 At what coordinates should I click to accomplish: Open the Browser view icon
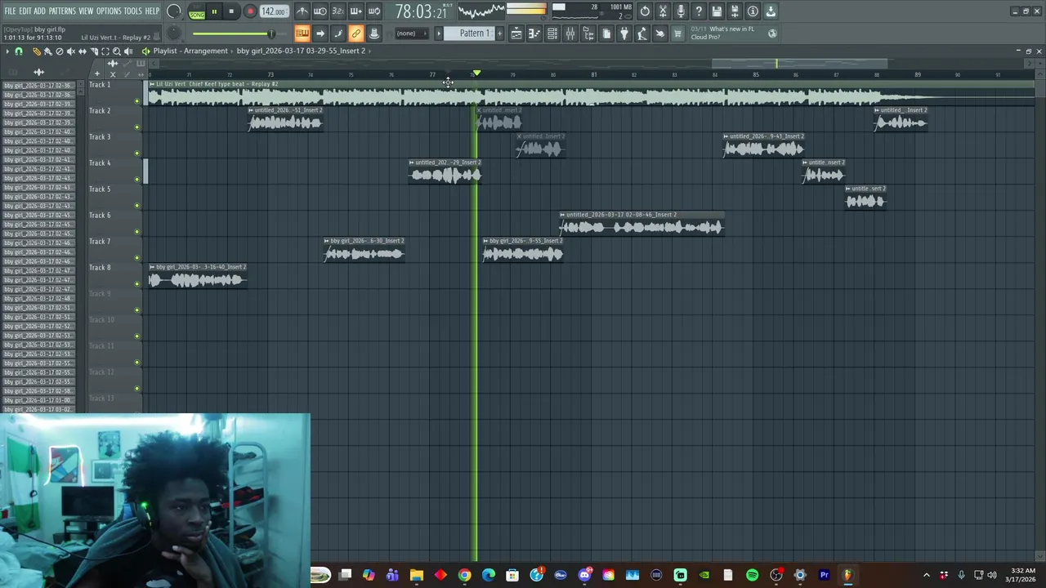[x=588, y=33]
